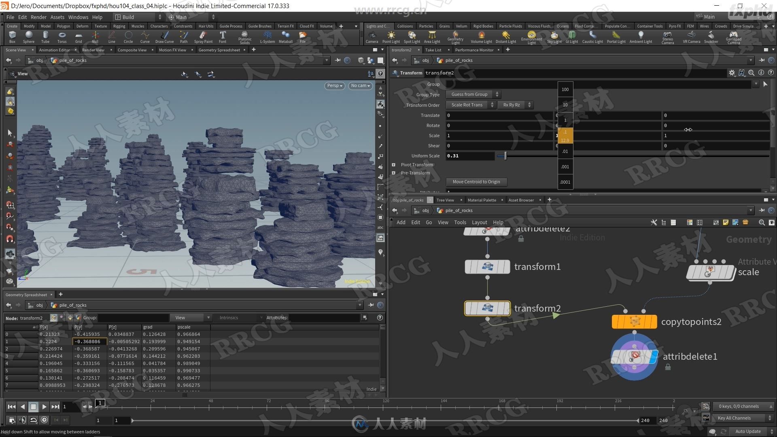The image size is (777, 437).
Task: Select the Draw Curve shelf tool
Action: pos(165,37)
